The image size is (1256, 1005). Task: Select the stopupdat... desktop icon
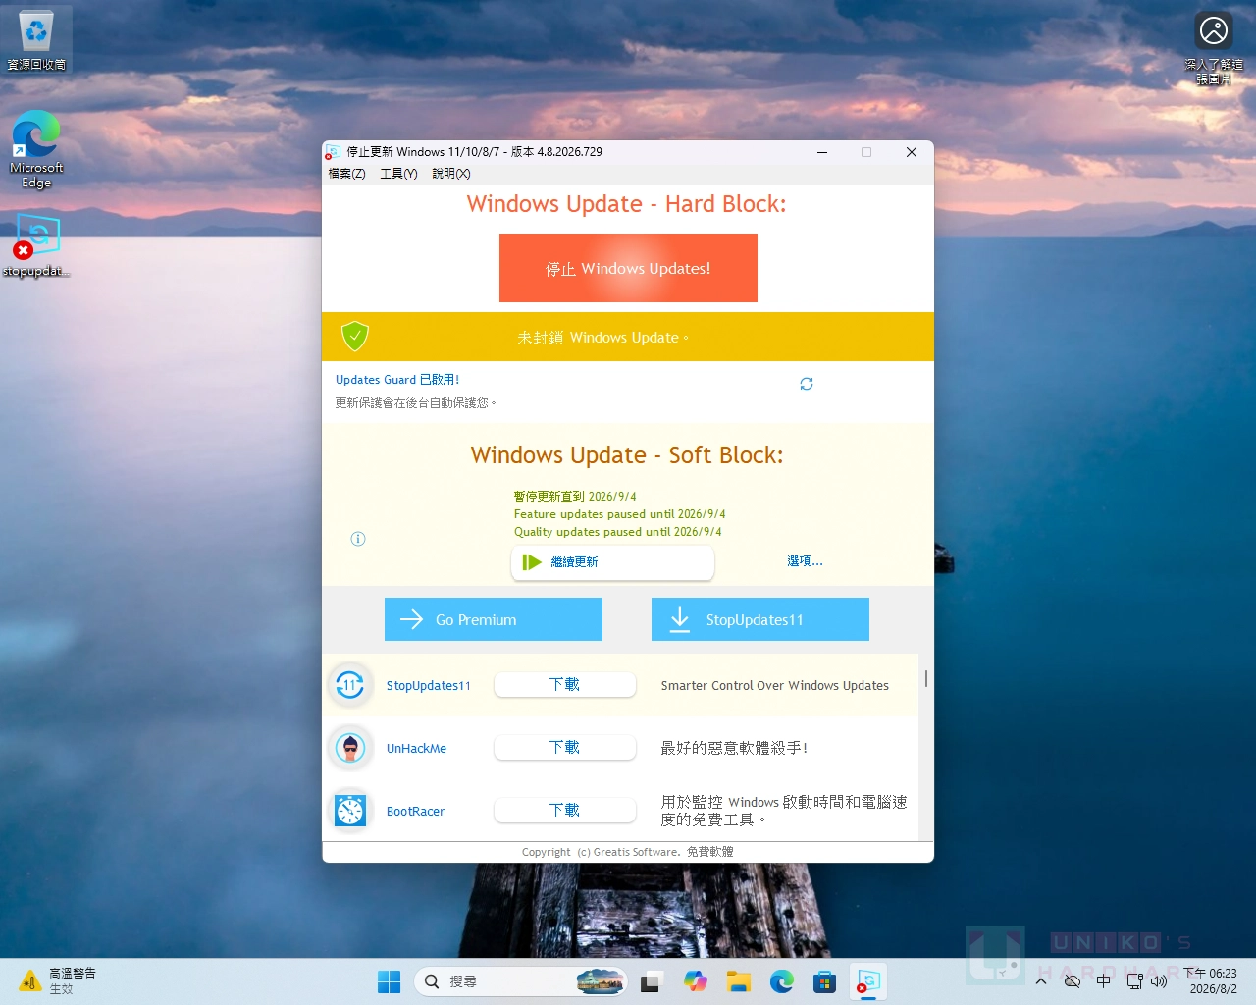click(x=36, y=246)
